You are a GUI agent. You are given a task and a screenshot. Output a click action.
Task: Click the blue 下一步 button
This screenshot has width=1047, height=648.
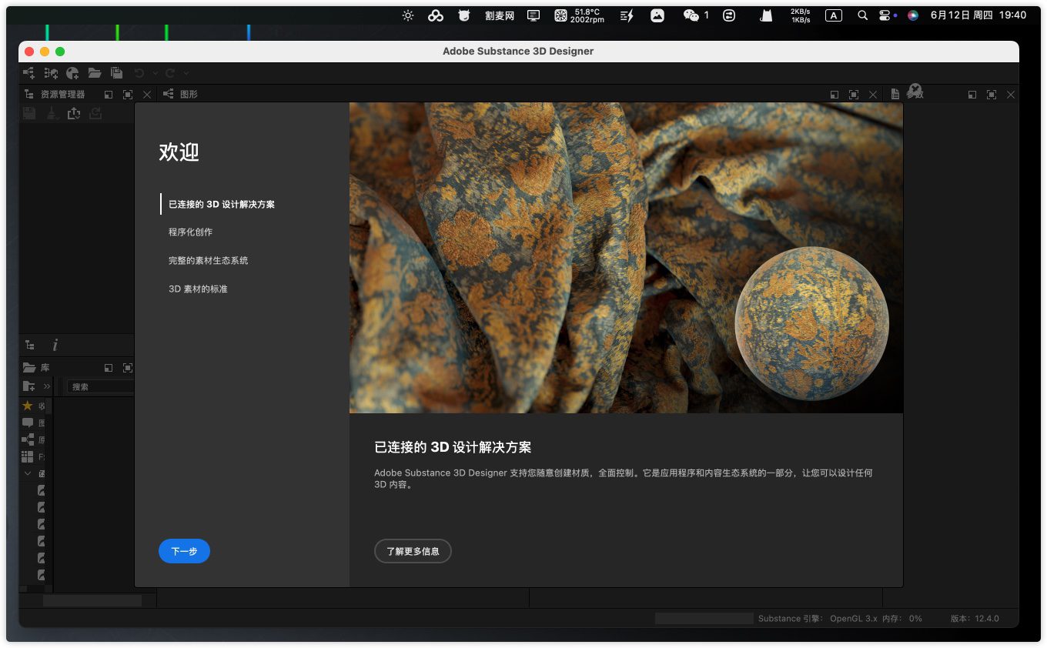[184, 551]
